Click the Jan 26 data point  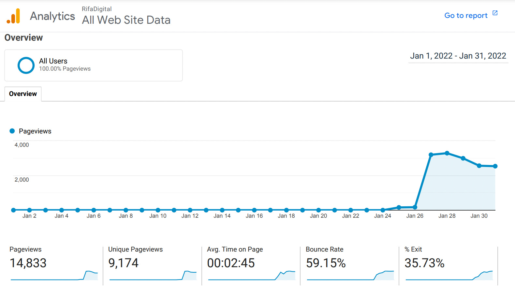[x=415, y=207]
